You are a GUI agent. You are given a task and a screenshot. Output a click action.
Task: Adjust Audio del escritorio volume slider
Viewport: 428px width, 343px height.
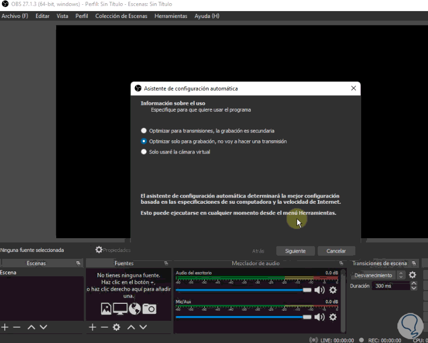coord(243,290)
